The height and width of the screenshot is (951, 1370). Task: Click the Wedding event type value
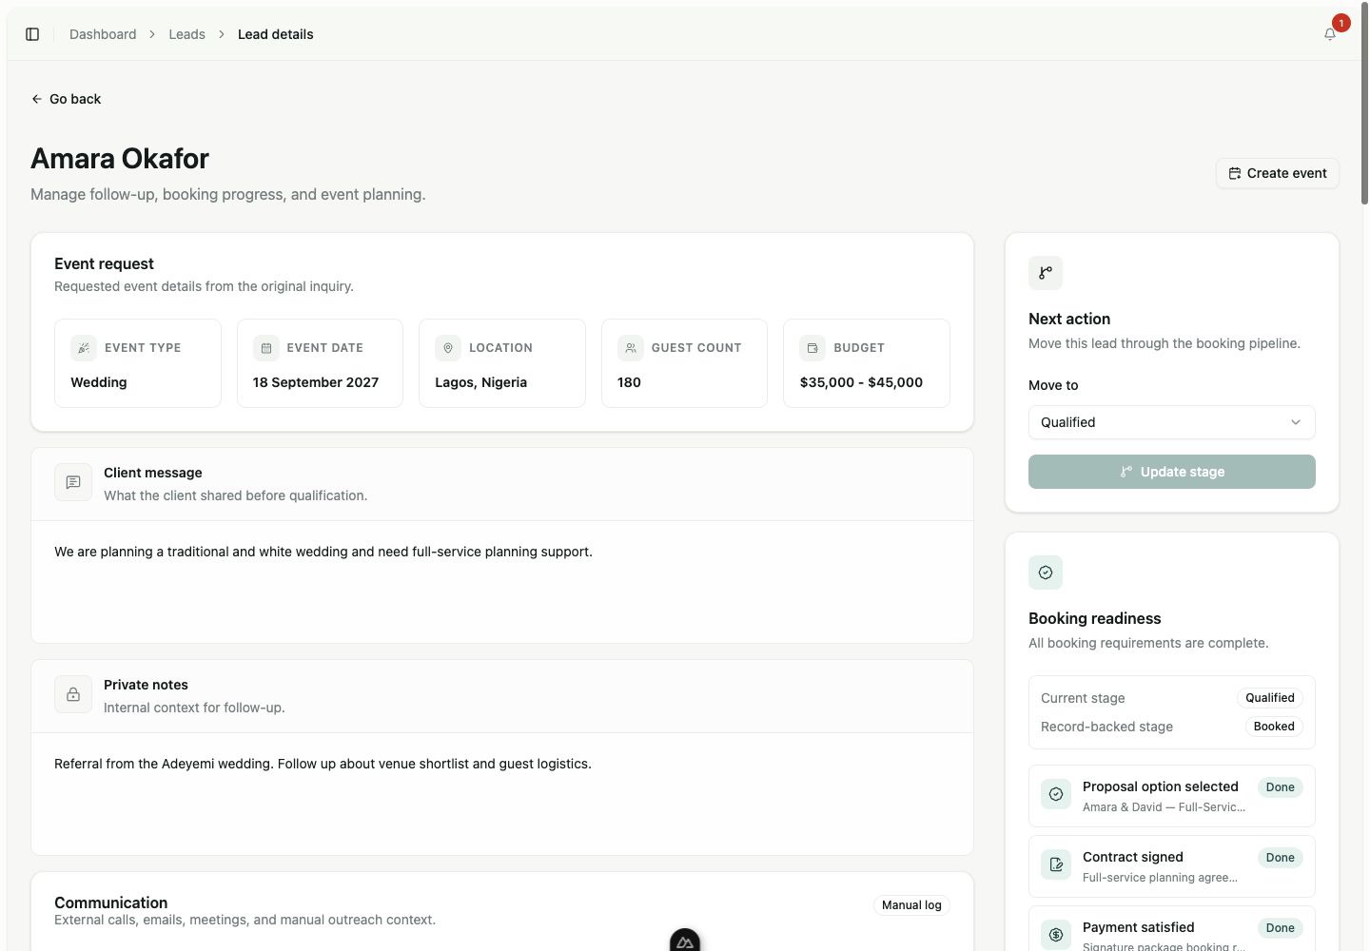point(99,382)
